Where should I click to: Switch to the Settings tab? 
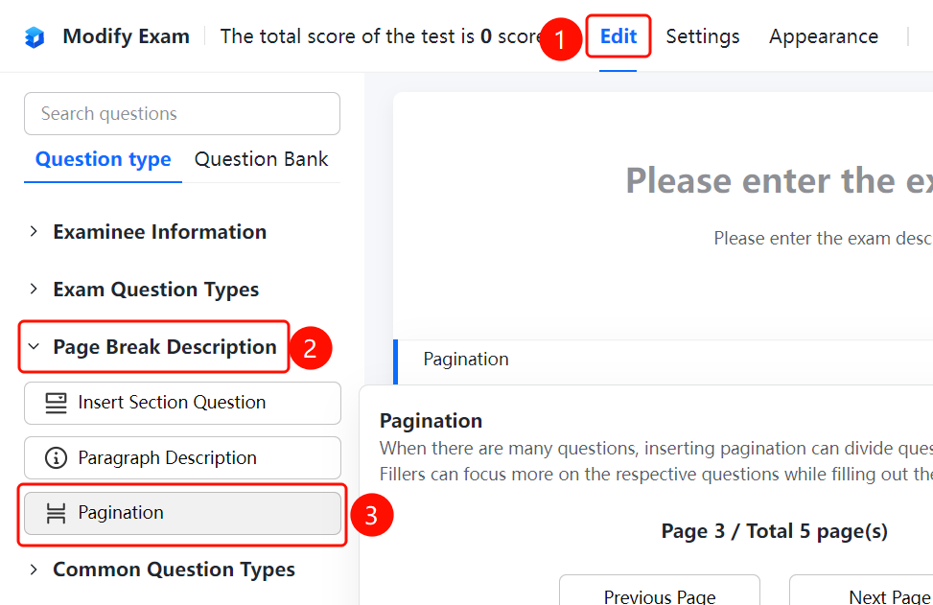(x=703, y=36)
